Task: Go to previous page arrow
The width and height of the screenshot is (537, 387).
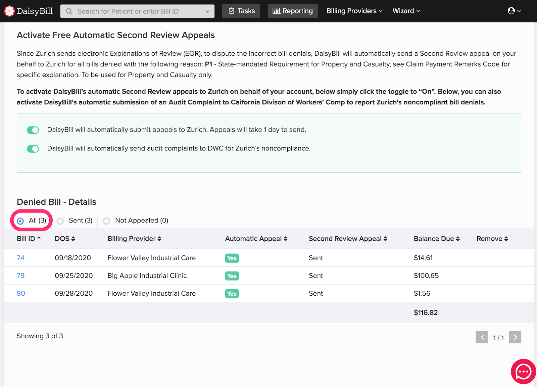Action: tap(482, 337)
